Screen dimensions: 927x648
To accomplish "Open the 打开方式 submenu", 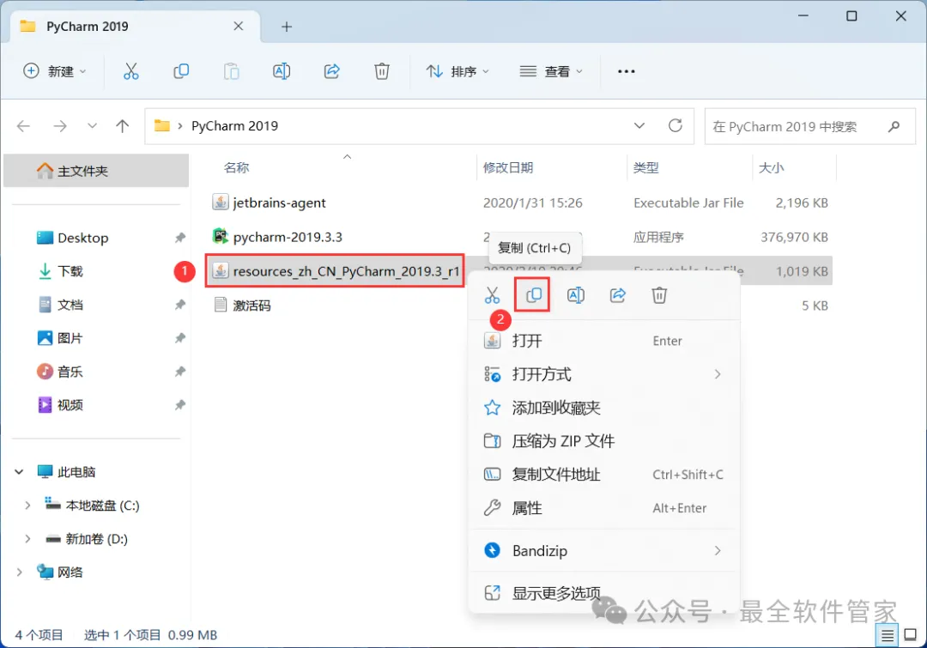I will (x=604, y=374).
